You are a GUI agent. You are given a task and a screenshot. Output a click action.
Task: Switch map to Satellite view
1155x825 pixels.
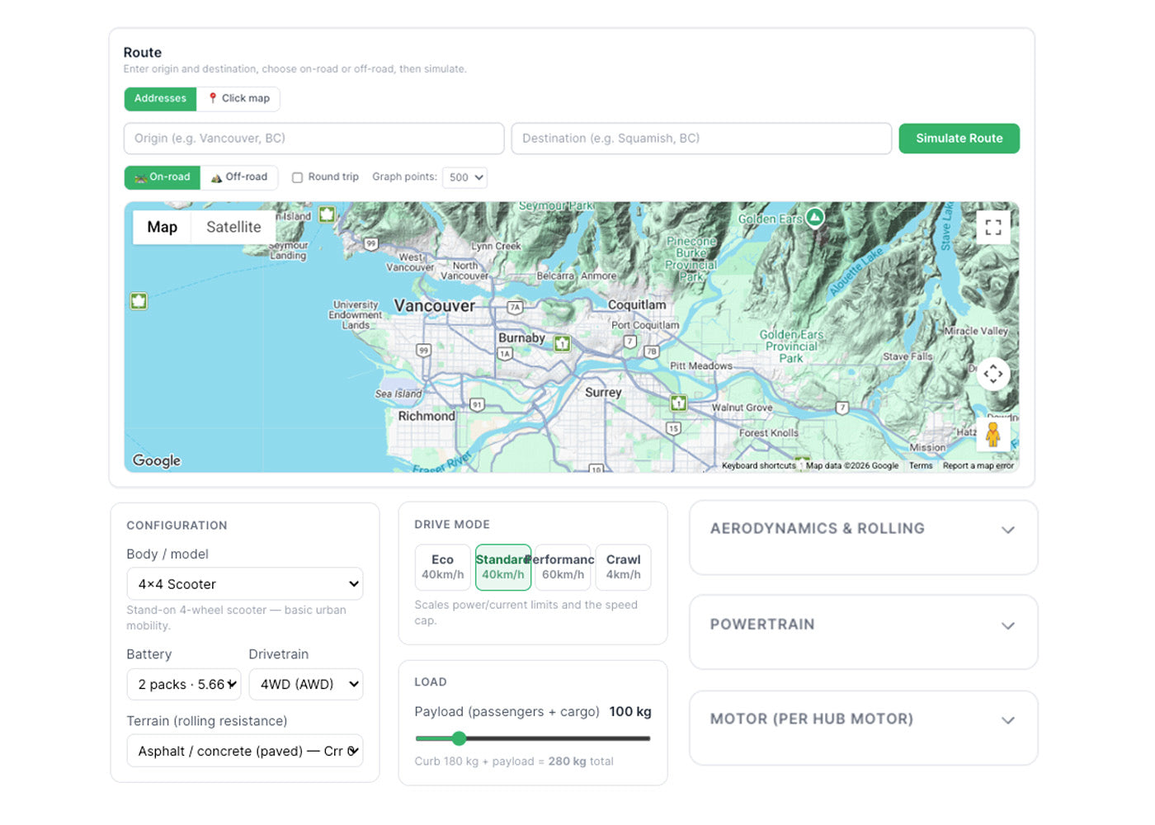tap(233, 227)
